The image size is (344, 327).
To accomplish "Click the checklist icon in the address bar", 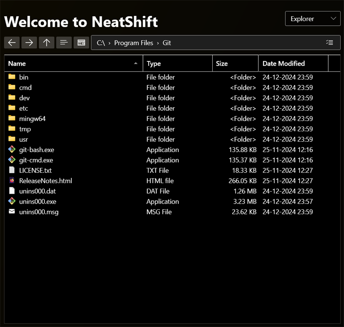I will [x=330, y=42].
